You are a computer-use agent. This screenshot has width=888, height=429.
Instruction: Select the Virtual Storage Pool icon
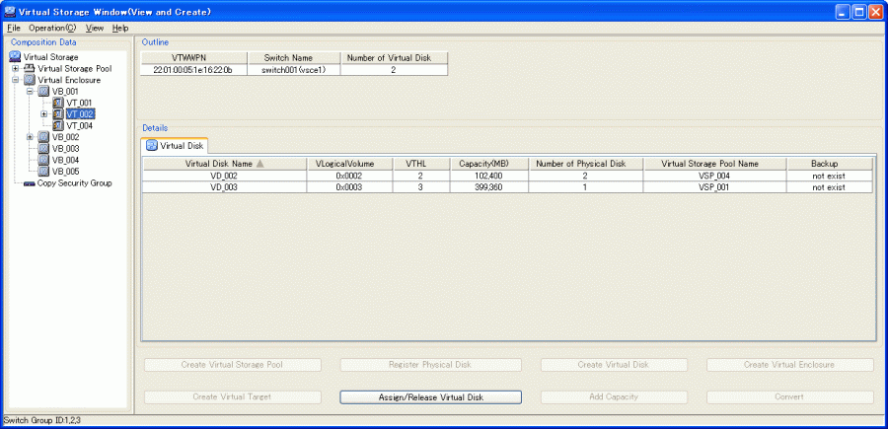point(29,69)
